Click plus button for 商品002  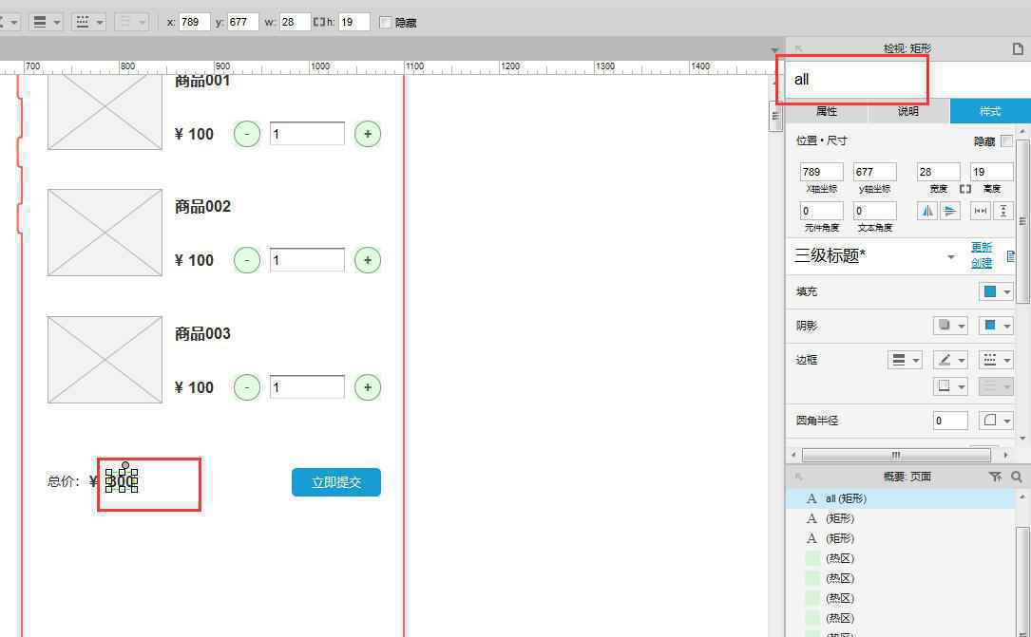click(x=368, y=260)
